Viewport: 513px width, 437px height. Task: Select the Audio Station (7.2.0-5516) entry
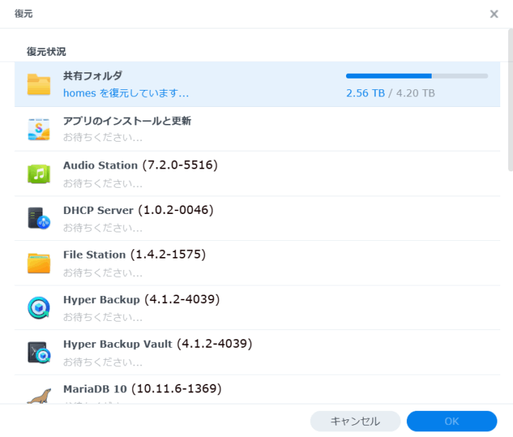pyautogui.click(x=140, y=165)
